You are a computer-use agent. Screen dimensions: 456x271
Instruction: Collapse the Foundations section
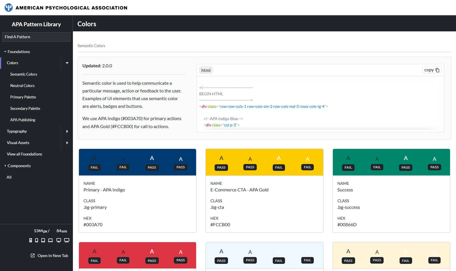coord(17,52)
